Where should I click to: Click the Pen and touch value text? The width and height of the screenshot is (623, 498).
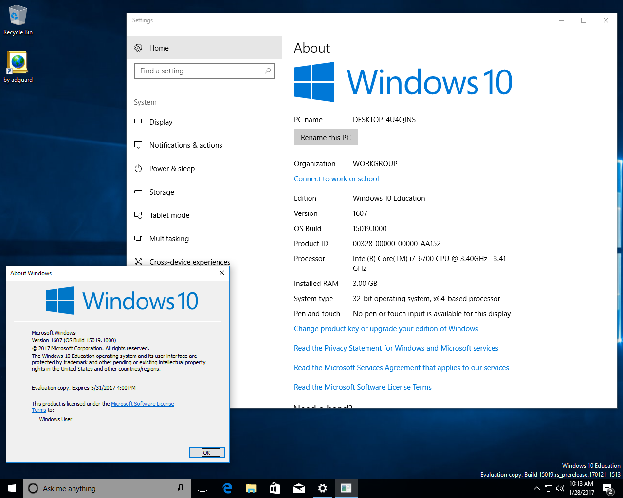(432, 314)
